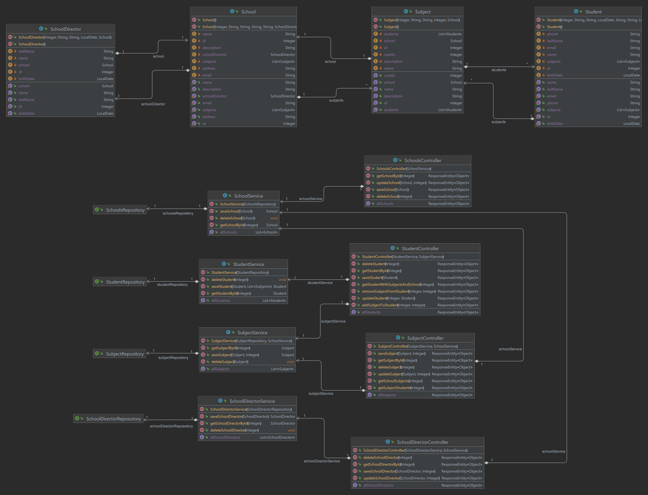Select the StudentRepository interface node
The height and width of the screenshot is (495, 648).
tap(120, 282)
